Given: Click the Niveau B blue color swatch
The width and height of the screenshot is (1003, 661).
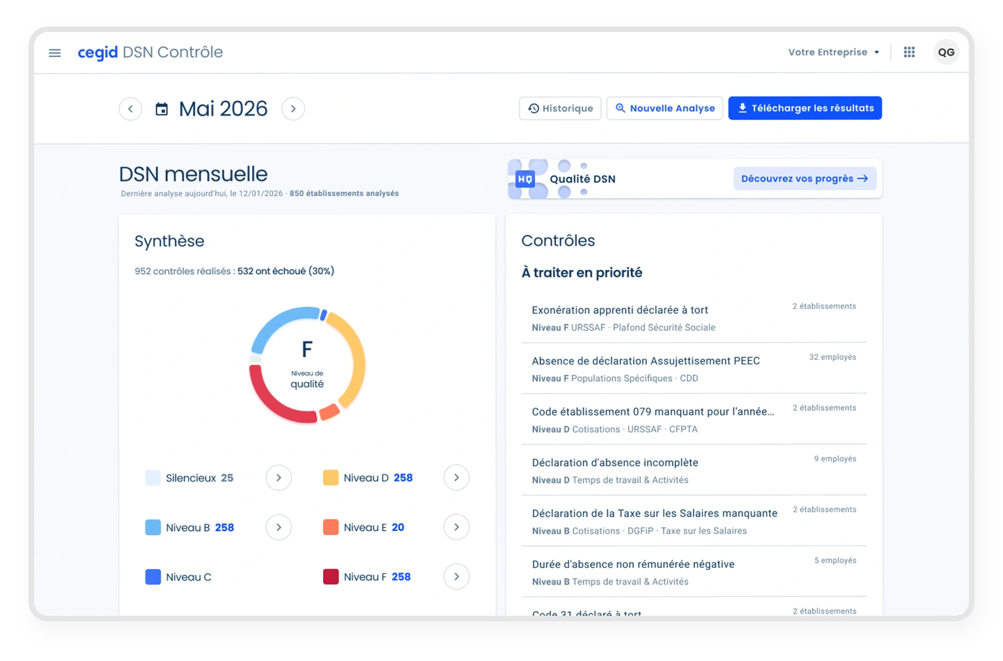Looking at the screenshot, I should (153, 527).
